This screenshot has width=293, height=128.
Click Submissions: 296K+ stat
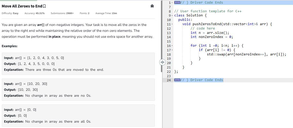click(x=62, y=13)
